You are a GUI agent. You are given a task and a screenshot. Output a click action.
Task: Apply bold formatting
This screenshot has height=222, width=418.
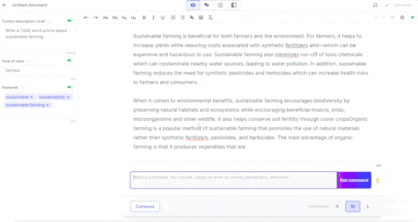click(144, 18)
